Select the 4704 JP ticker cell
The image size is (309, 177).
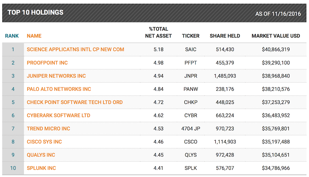[191, 129]
